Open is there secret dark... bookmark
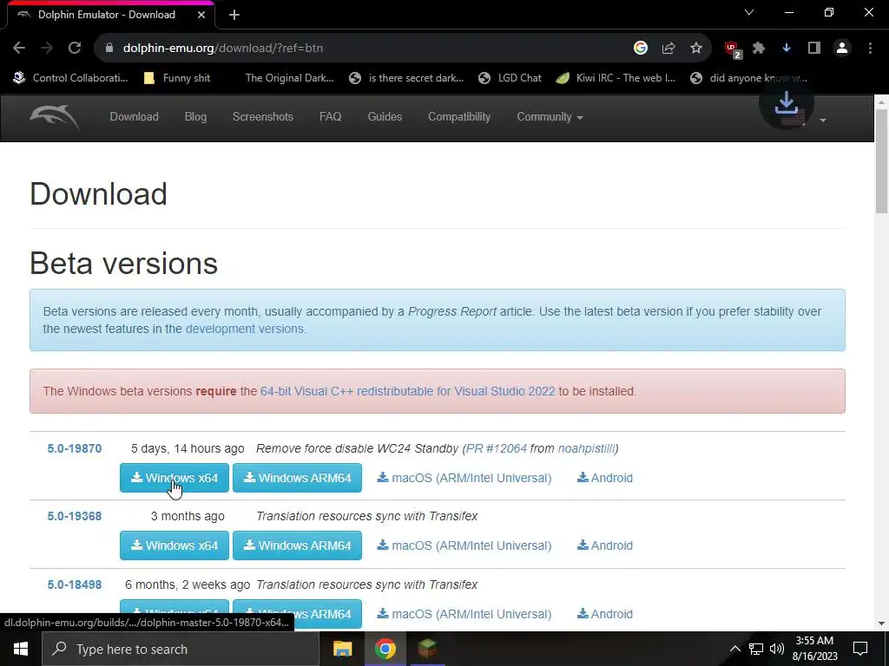This screenshot has height=666, width=889. [407, 78]
